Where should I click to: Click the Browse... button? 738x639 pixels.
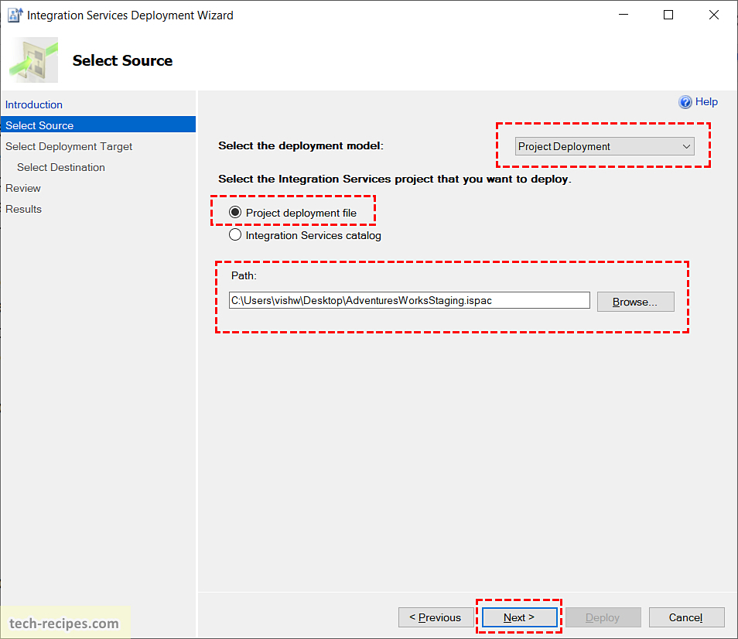click(635, 302)
